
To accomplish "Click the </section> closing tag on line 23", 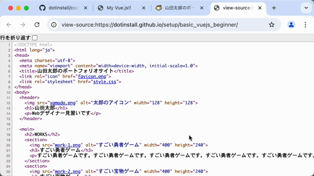I will (37, 161).
